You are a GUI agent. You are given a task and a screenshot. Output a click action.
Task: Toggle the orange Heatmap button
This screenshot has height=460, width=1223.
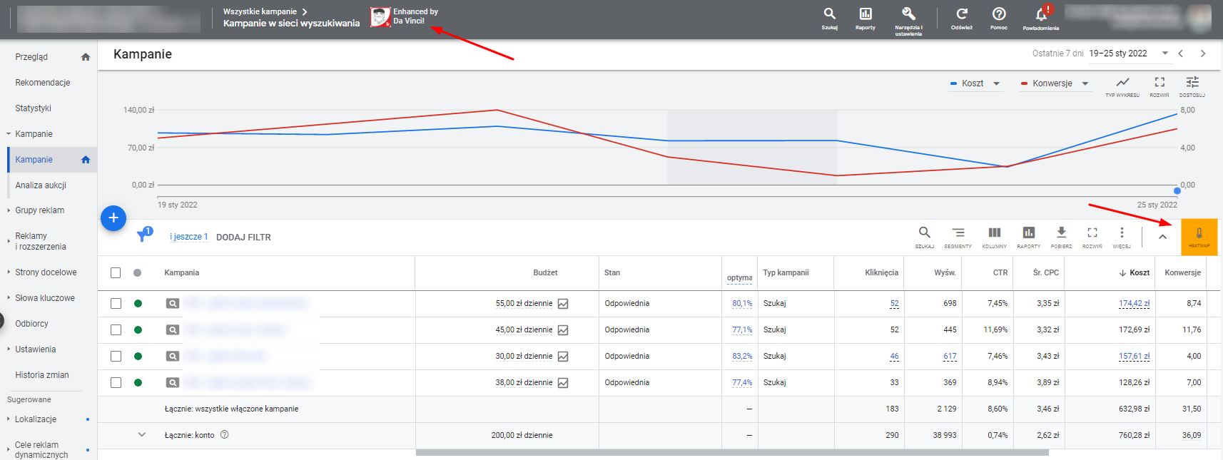click(1199, 237)
